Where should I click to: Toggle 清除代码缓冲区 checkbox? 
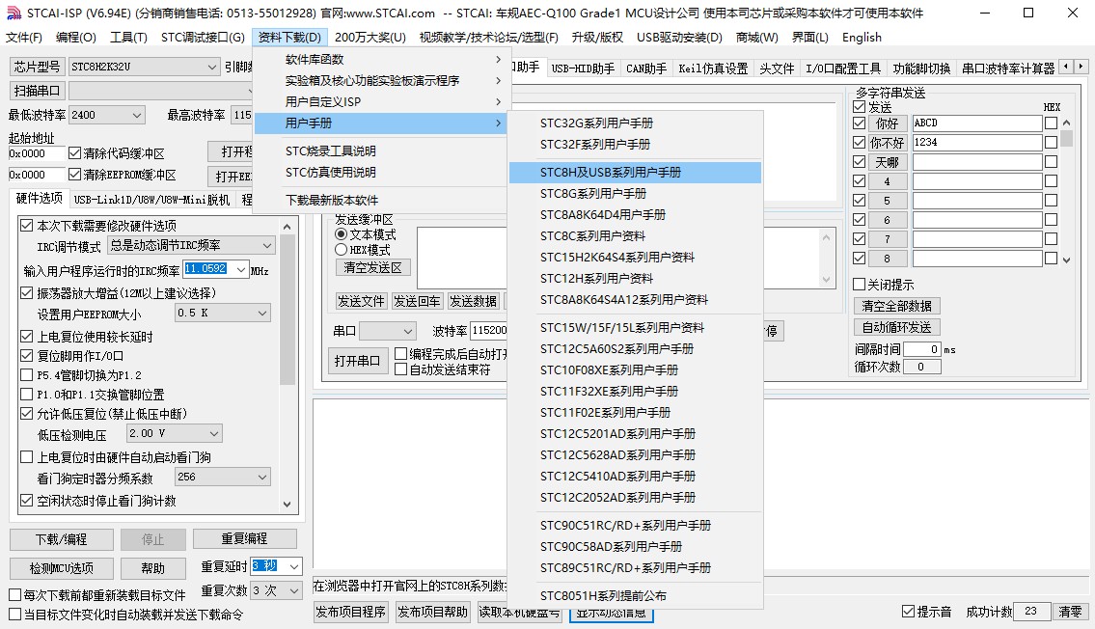74,153
